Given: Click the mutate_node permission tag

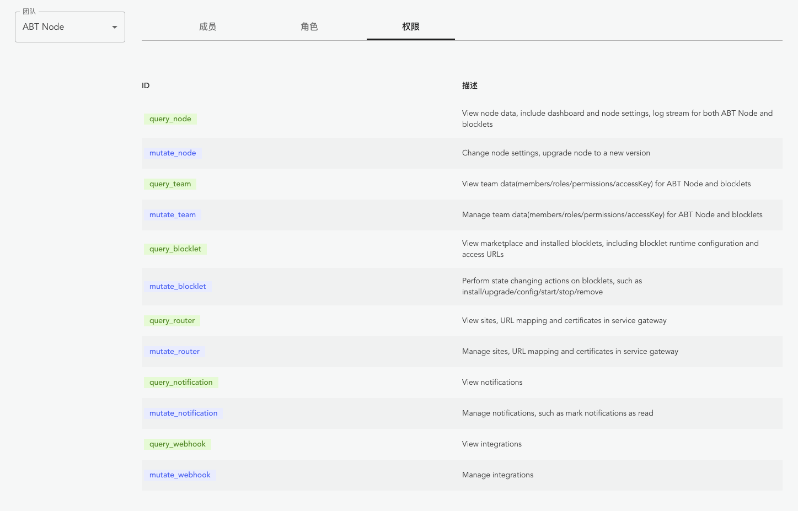Looking at the screenshot, I should pyautogui.click(x=173, y=153).
